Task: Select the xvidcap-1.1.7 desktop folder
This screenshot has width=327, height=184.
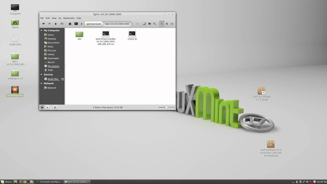Action: [15, 75]
